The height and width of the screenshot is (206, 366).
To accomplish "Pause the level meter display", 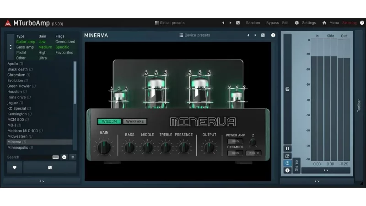I will [x=287, y=148].
